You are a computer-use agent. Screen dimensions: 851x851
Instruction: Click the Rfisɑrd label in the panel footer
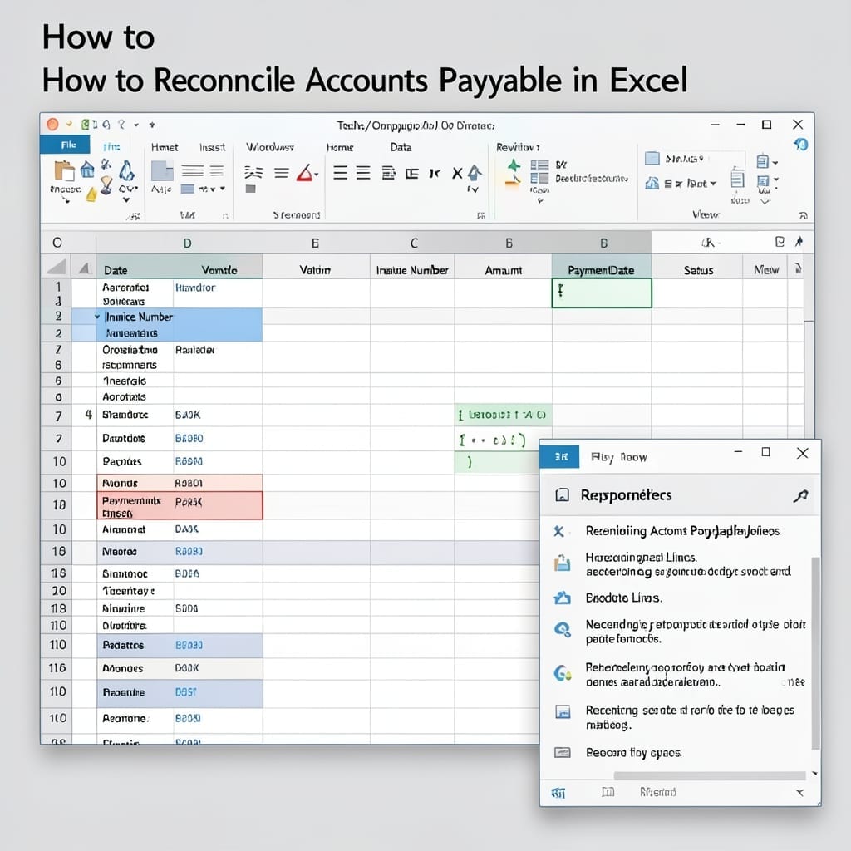click(658, 792)
